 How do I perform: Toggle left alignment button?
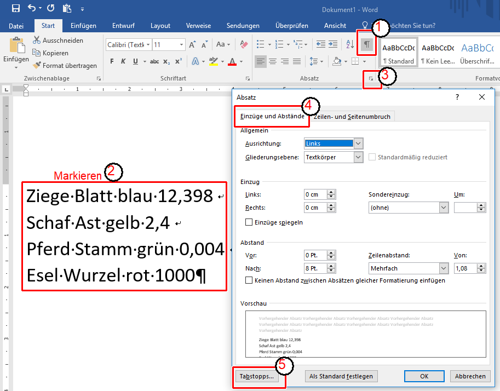[261, 61]
